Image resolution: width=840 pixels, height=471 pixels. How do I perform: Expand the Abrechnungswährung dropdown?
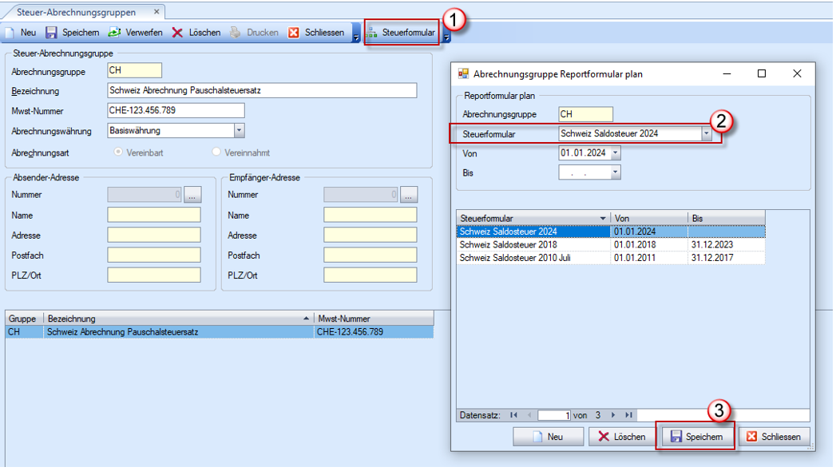(239, 131)
